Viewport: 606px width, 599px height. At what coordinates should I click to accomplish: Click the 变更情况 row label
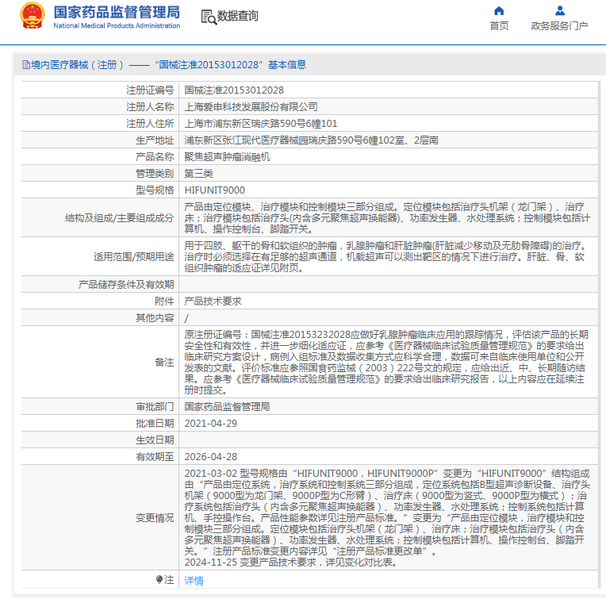155,517
